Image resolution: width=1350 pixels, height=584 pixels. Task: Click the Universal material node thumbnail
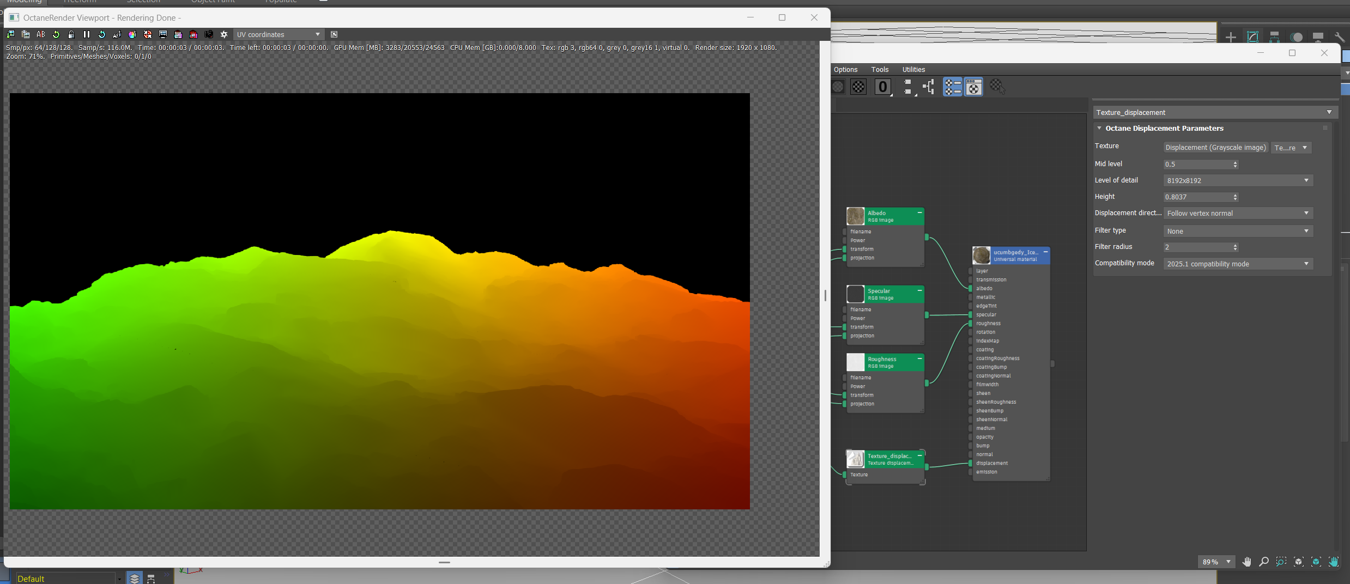[982, 255]
